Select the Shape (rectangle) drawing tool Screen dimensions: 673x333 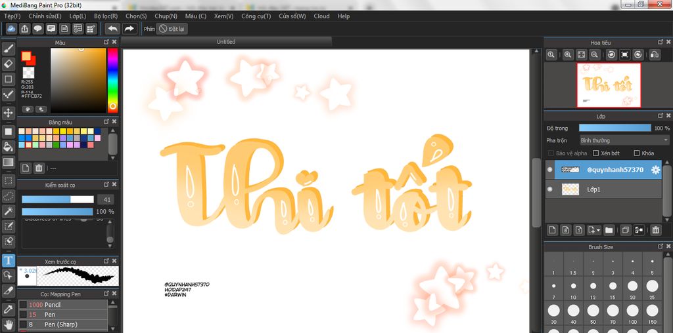tap(8, 79)
